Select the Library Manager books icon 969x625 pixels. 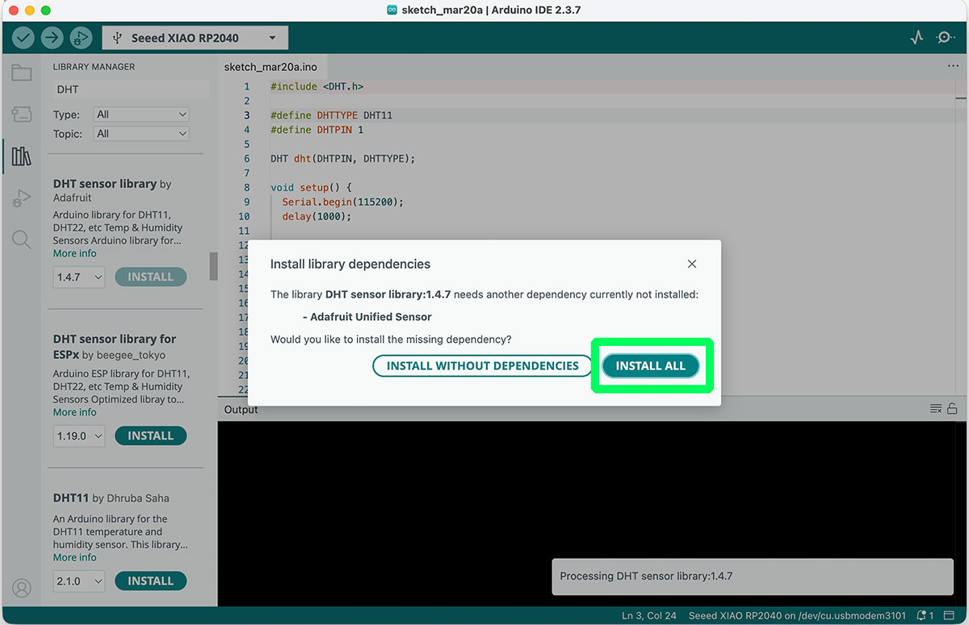(x=22, y=156)
